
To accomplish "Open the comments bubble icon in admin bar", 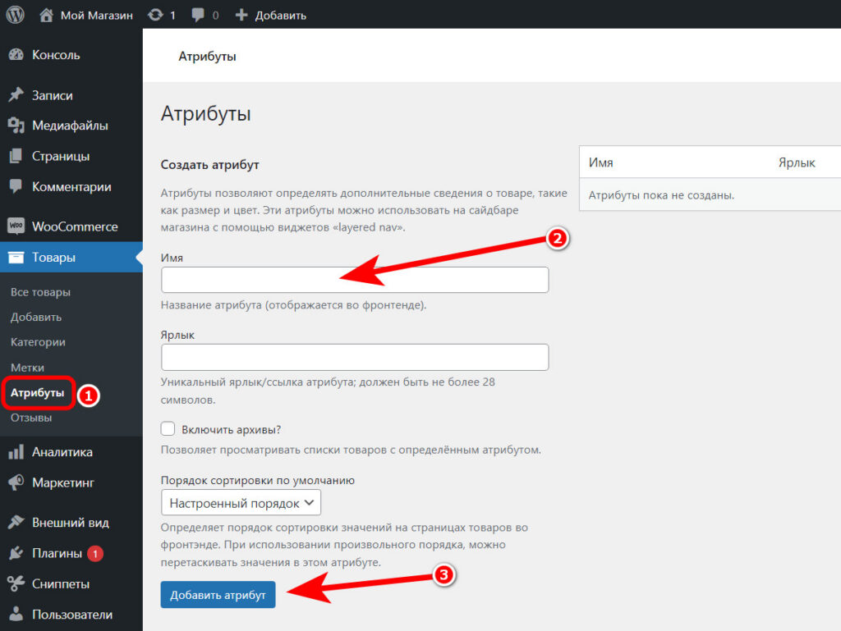I will click(x=198, y=15).
